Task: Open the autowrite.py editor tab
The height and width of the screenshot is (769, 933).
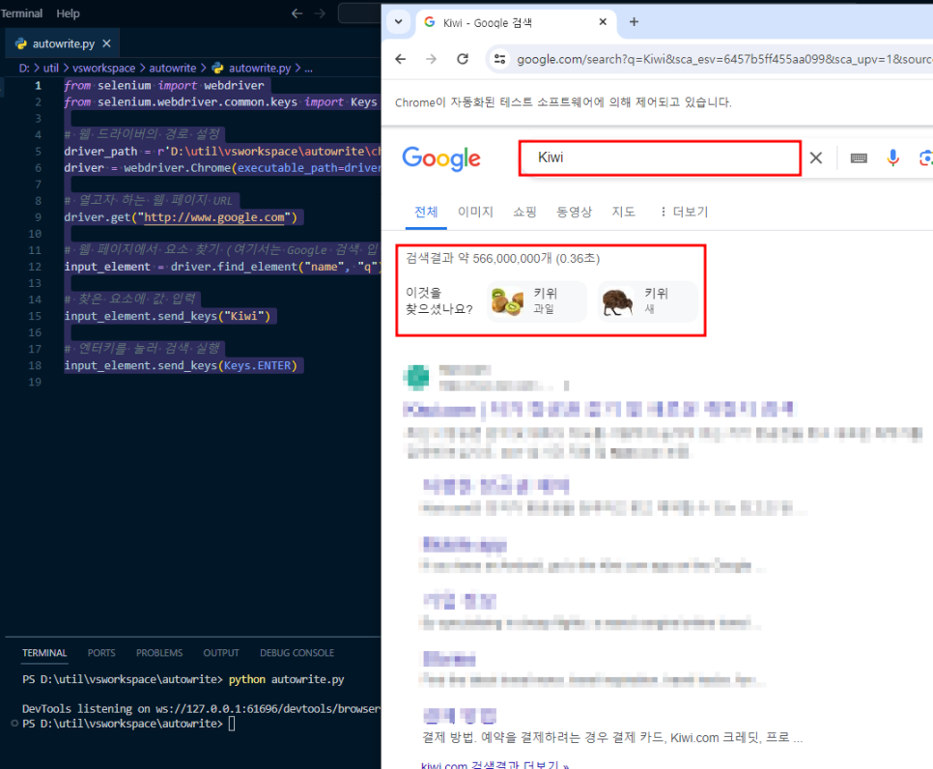Action: [63, 43]
